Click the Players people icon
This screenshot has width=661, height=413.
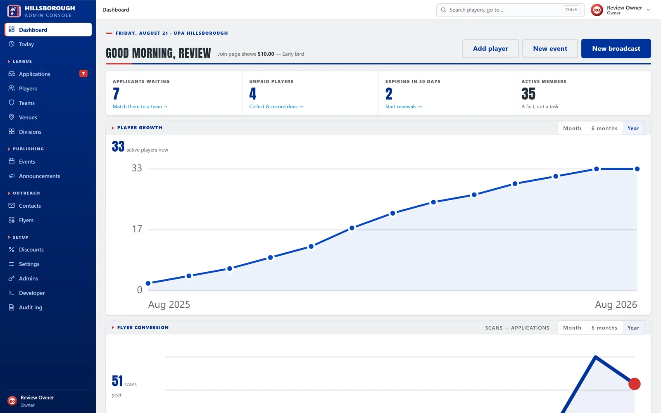click(x=12, y=88)
